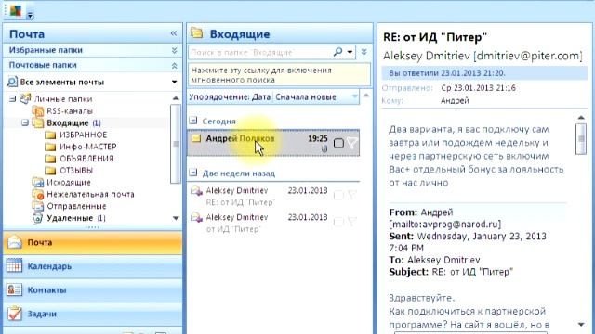Viewport: 595px width, 334px height.
Task: Click the Упорядочение: Дата column header
Action: tap(230, 96)
